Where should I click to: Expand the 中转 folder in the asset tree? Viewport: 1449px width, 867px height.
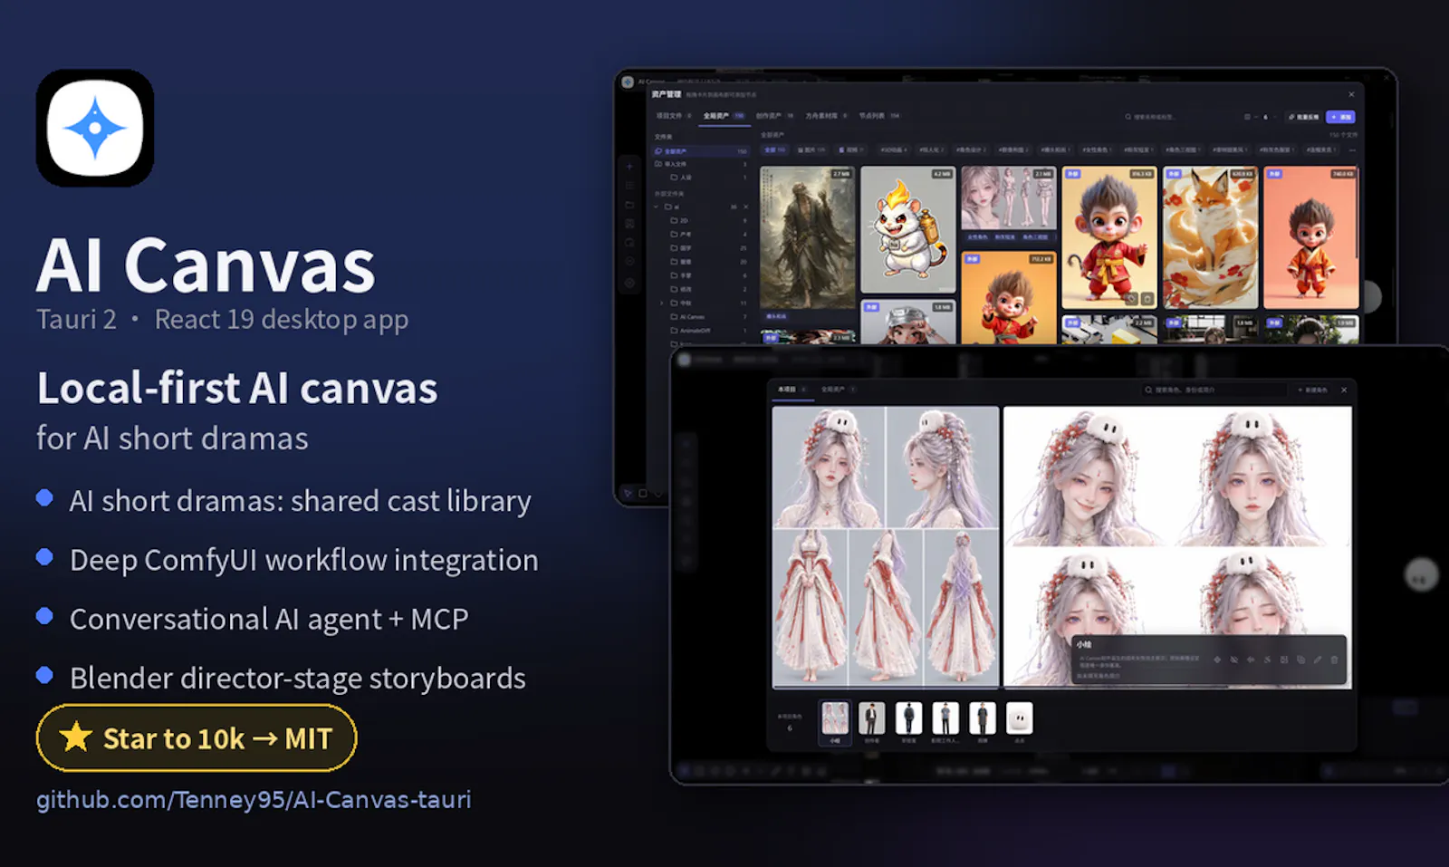click(x=662, y=303)
